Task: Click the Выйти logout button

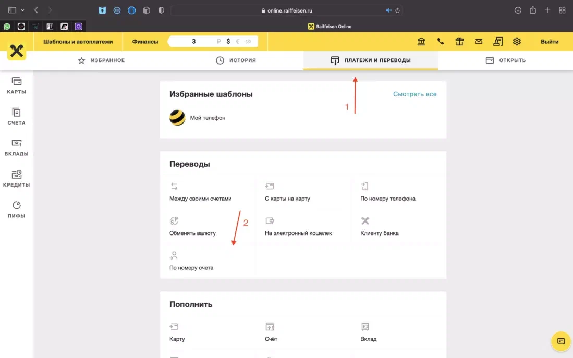Action: click(x=549, y=42)
